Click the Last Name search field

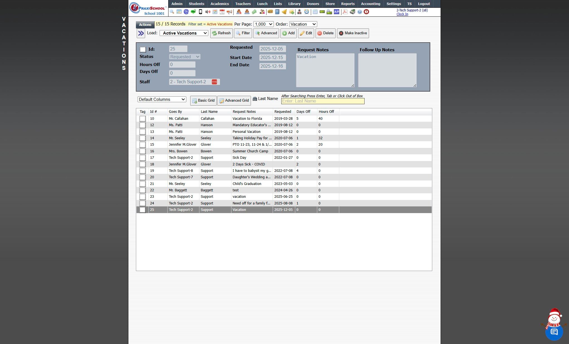pos(323,101)
